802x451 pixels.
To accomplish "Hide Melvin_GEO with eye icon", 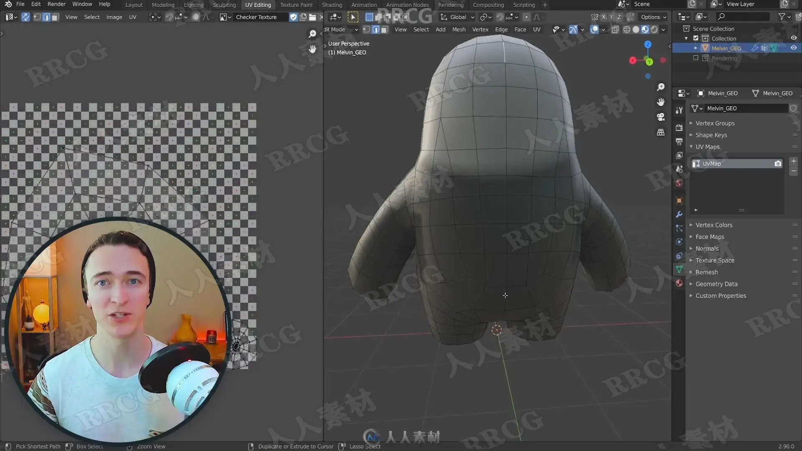I will (x=794, y=48).
